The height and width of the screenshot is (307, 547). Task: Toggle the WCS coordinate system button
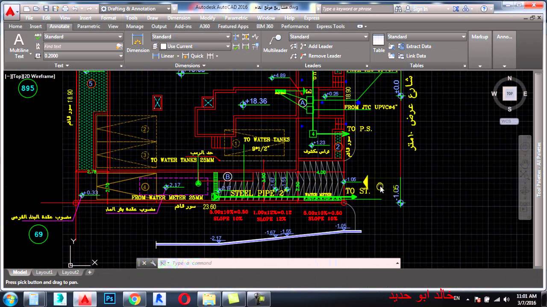[509, 122]
